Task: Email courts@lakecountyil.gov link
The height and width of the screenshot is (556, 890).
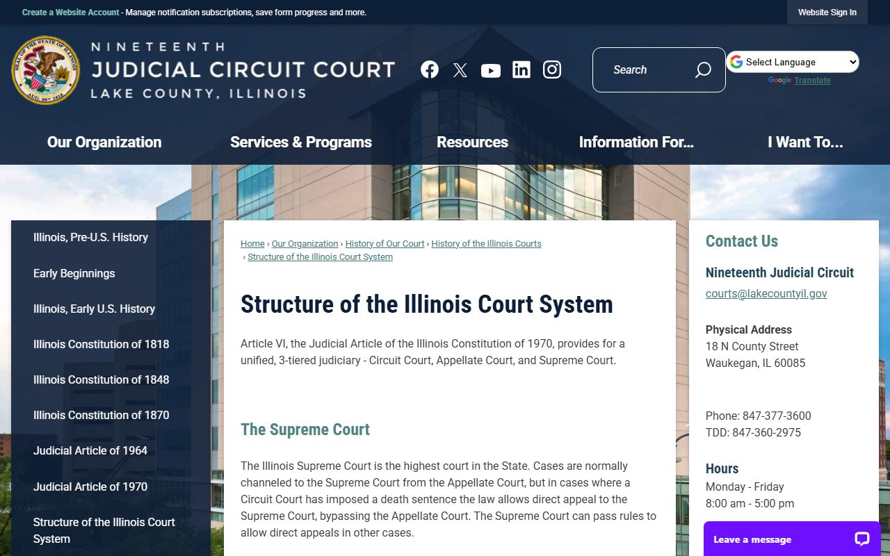Action: click(766, 294)
